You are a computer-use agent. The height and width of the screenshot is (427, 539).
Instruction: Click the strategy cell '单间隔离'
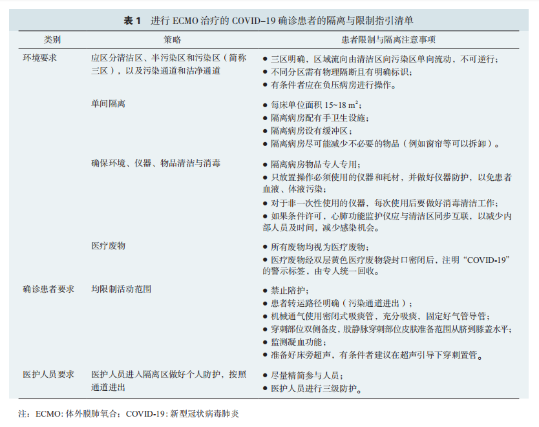pyautogui.click(x=109, y=104)
